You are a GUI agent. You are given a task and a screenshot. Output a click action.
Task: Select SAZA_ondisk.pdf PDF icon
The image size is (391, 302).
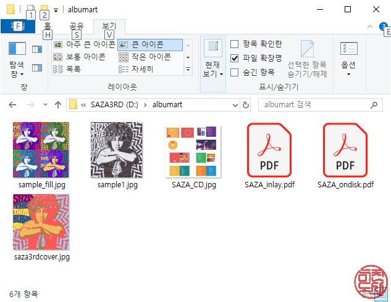click(345, 150)
